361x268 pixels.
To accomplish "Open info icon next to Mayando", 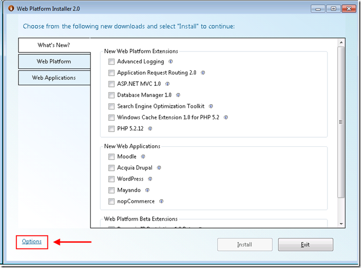I will 147,190.
